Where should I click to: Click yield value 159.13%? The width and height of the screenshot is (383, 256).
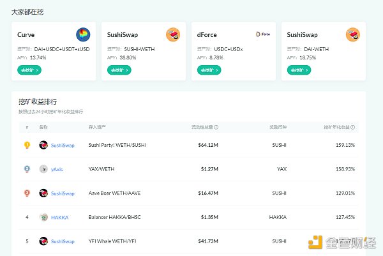pyautogui.click(x=345, y=145)
